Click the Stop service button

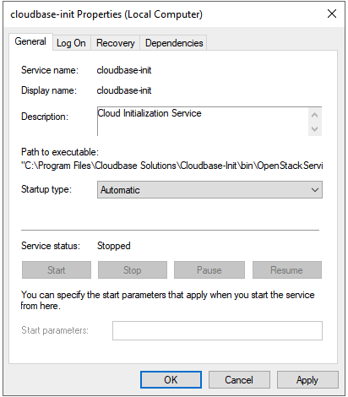(x=133, y=270)
